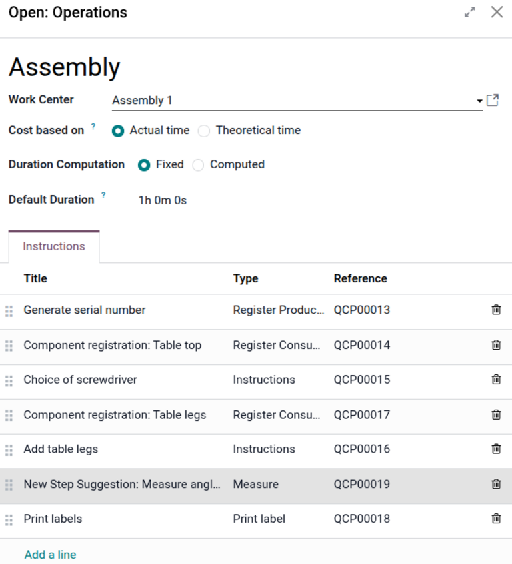Delete the Print labels step
512x564 pixels.
coord(496,519)
